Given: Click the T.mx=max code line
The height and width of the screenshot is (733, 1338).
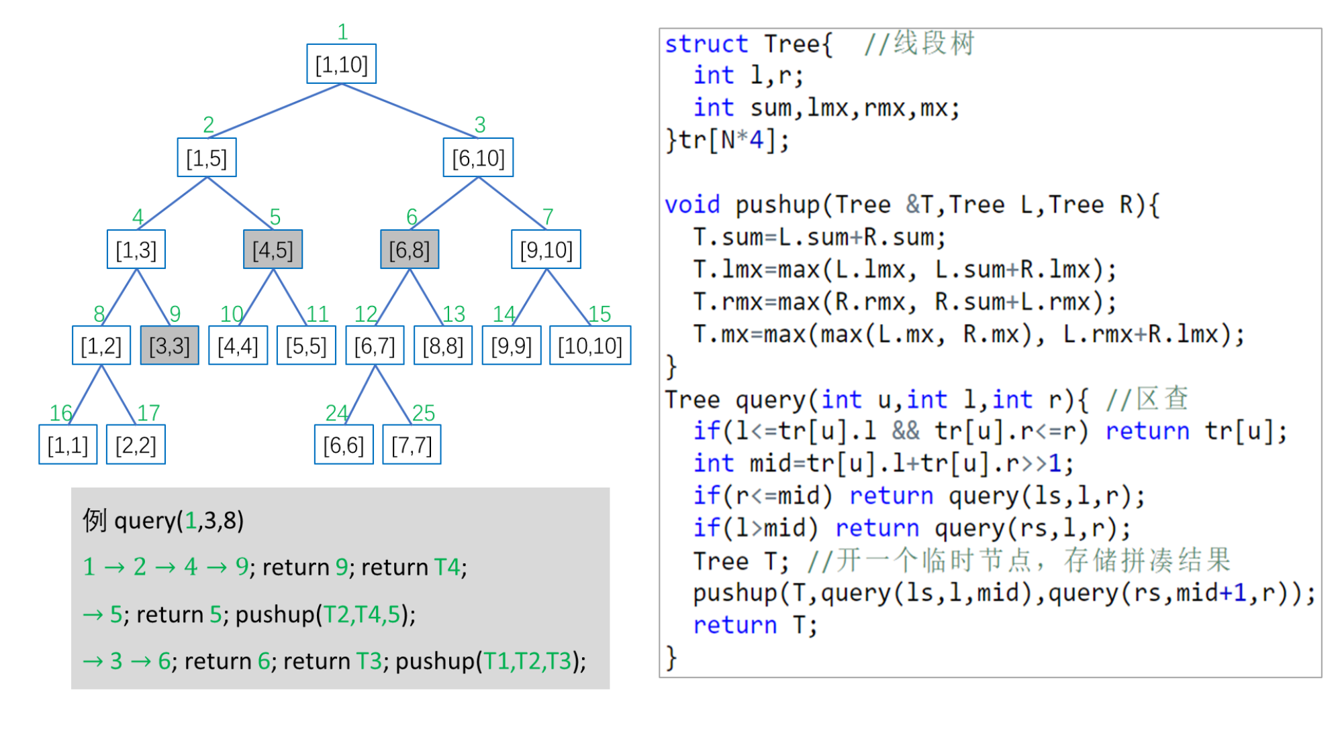Looking at the screenshot, I should tap(968, 334).
